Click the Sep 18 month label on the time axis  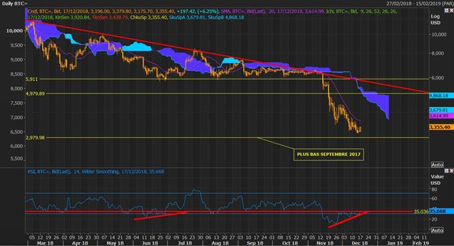255,243
